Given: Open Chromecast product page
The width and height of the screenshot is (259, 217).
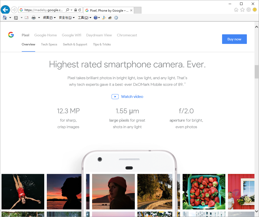Looking at the screenshot, I should (x=127, y=35).
